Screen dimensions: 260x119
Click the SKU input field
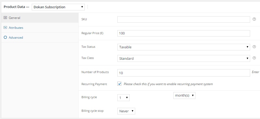[x=183, y=19]
